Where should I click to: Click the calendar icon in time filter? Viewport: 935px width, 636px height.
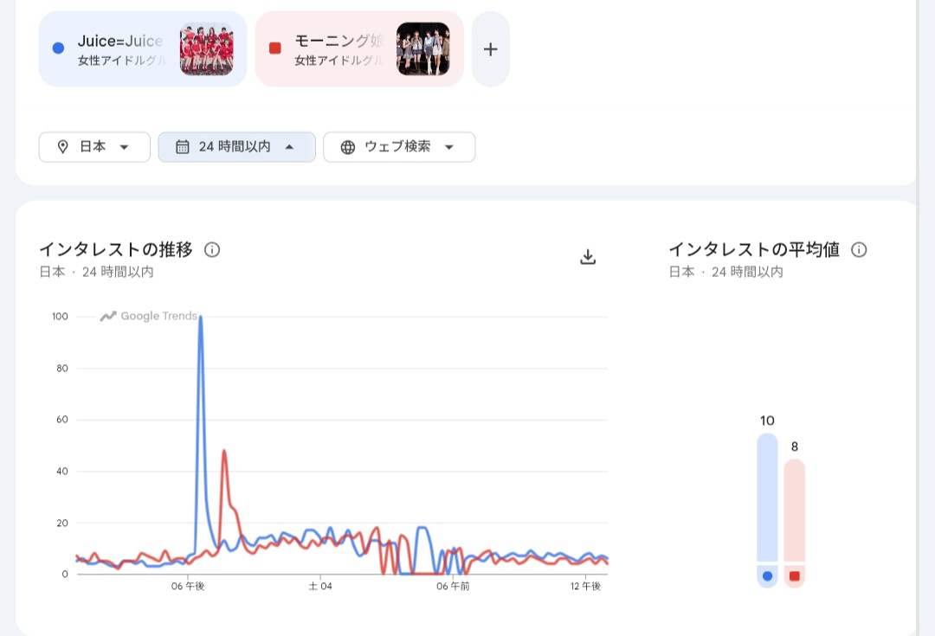point(182,147)
